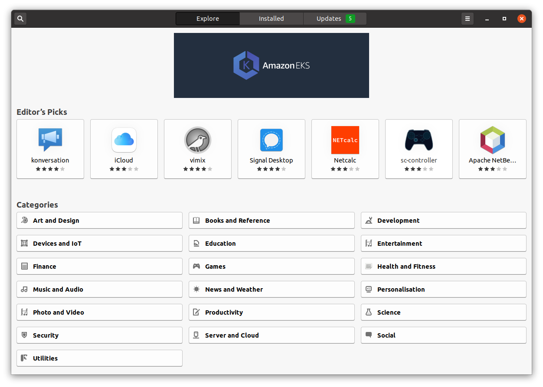This screenshot has width=543, height=387.
Task: Switch to the Installed tab
Action: 271,19
